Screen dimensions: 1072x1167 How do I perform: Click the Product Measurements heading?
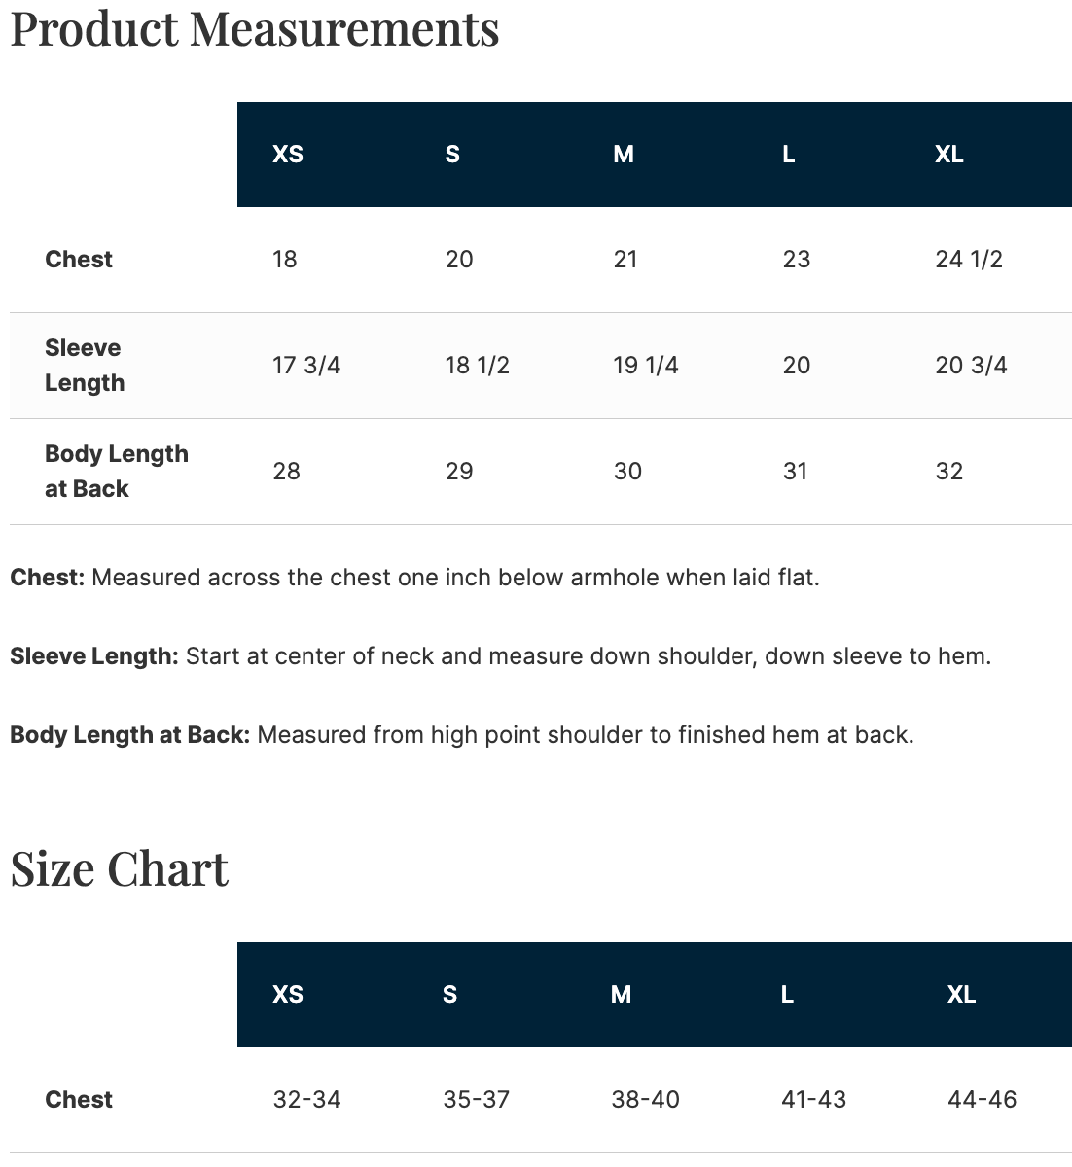coord(255,28)
